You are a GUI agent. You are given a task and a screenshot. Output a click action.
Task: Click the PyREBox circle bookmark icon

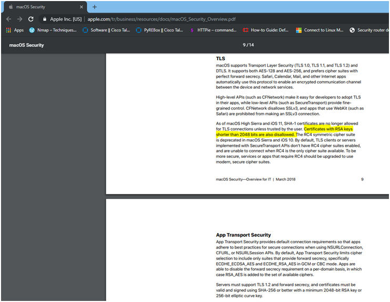pyautogui.click(x=139, y=30)
